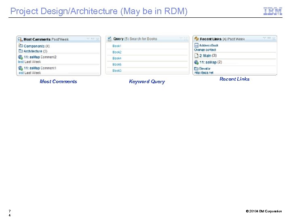Follow the http://jazz.net link
This screenshot has width=291, height=218.
point(204,73)
